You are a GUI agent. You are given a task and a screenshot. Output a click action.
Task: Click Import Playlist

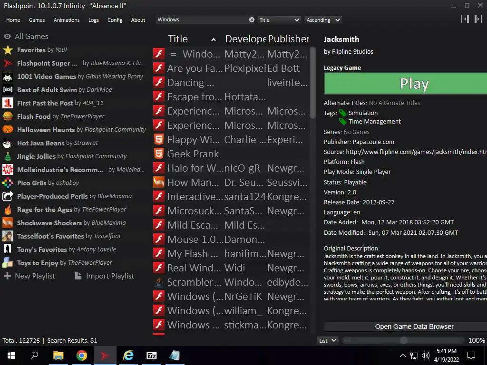[105, 276]
